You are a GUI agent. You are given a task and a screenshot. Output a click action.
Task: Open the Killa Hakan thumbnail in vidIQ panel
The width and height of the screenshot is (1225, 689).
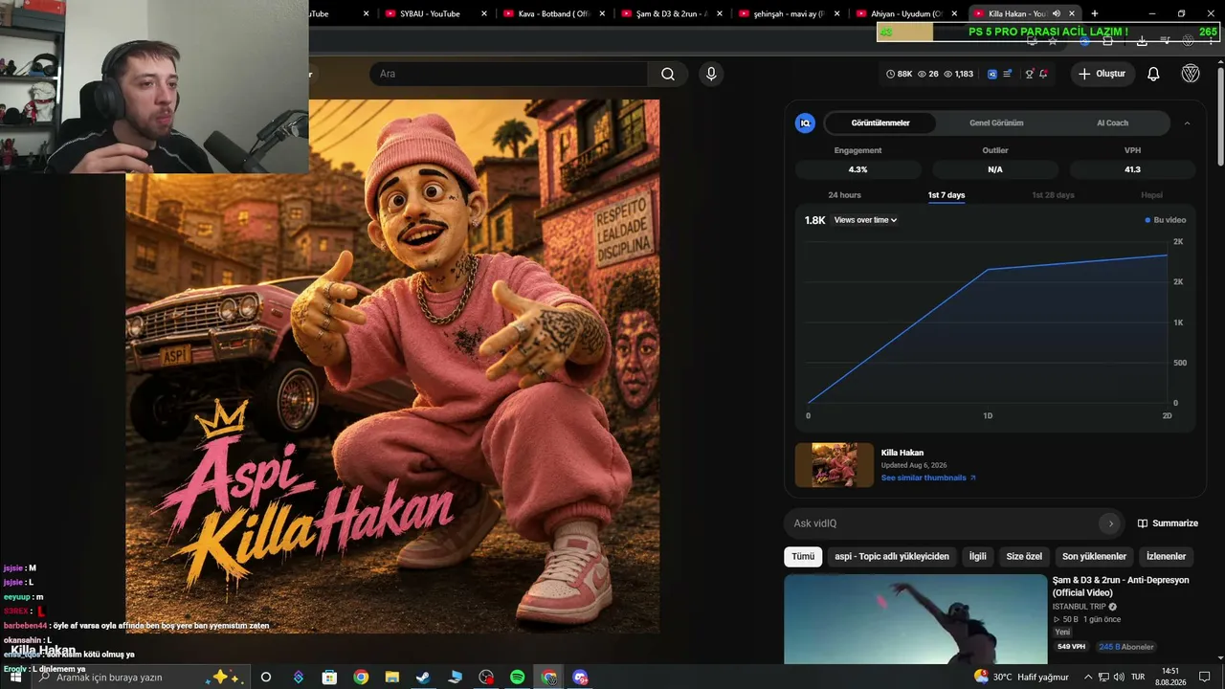pyautogui.click(x=835, y=465)
